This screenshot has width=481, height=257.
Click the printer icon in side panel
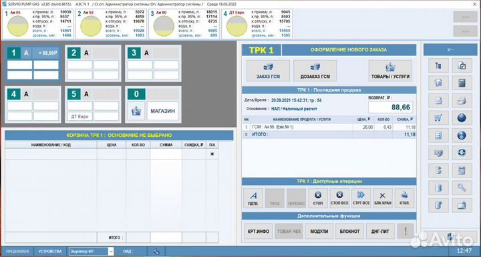[462, 101]
